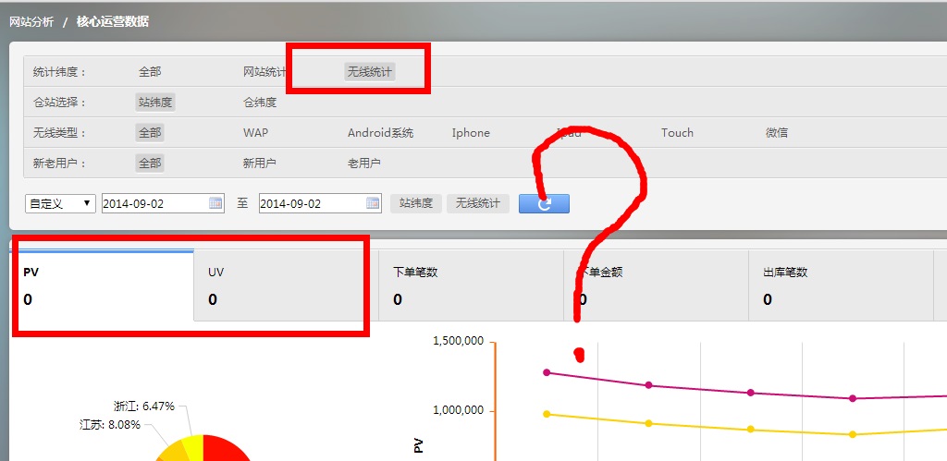Screen dimensions: 947x461
Task: Click the blue refresh button
Action: coord(544,203)
